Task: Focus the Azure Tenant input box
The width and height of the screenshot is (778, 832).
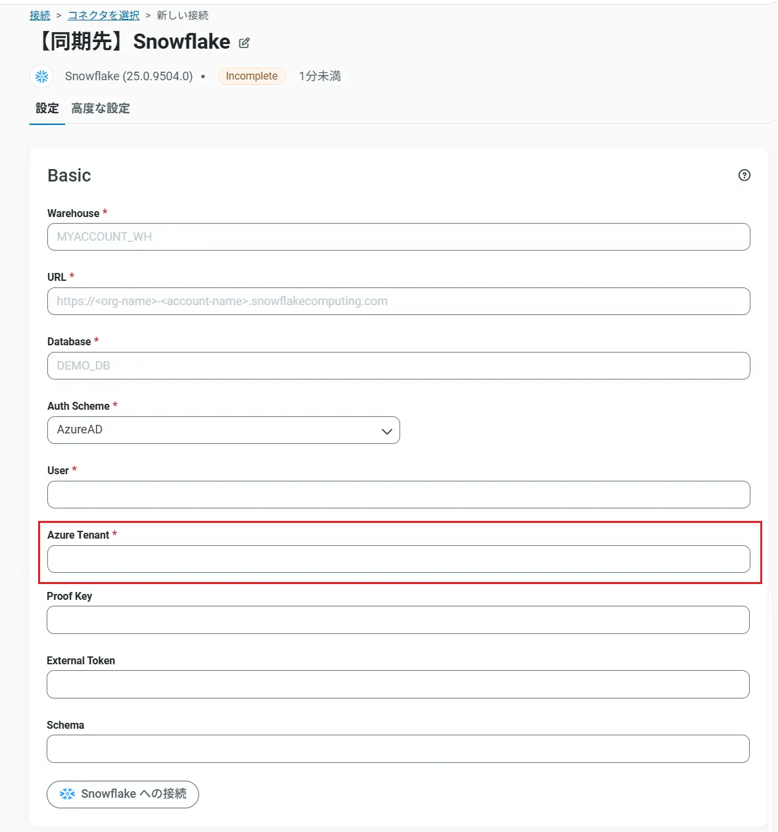Action: coord(398,559)
